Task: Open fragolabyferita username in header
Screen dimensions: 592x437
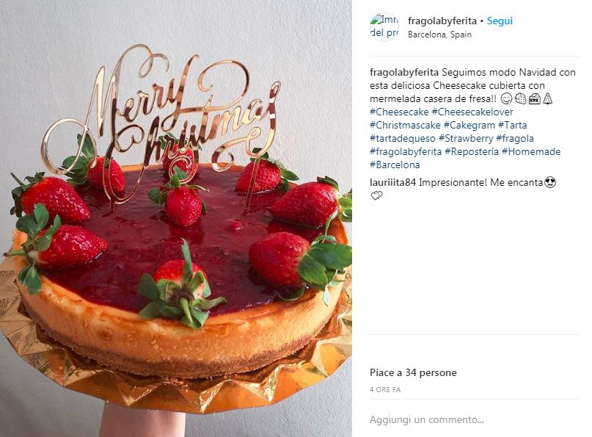Action: (442, 21)
